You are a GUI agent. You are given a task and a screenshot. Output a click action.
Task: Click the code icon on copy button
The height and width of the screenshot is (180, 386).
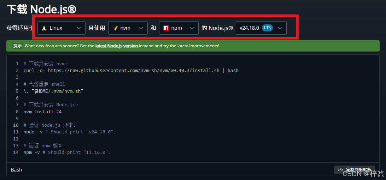(x=340, y=170)
